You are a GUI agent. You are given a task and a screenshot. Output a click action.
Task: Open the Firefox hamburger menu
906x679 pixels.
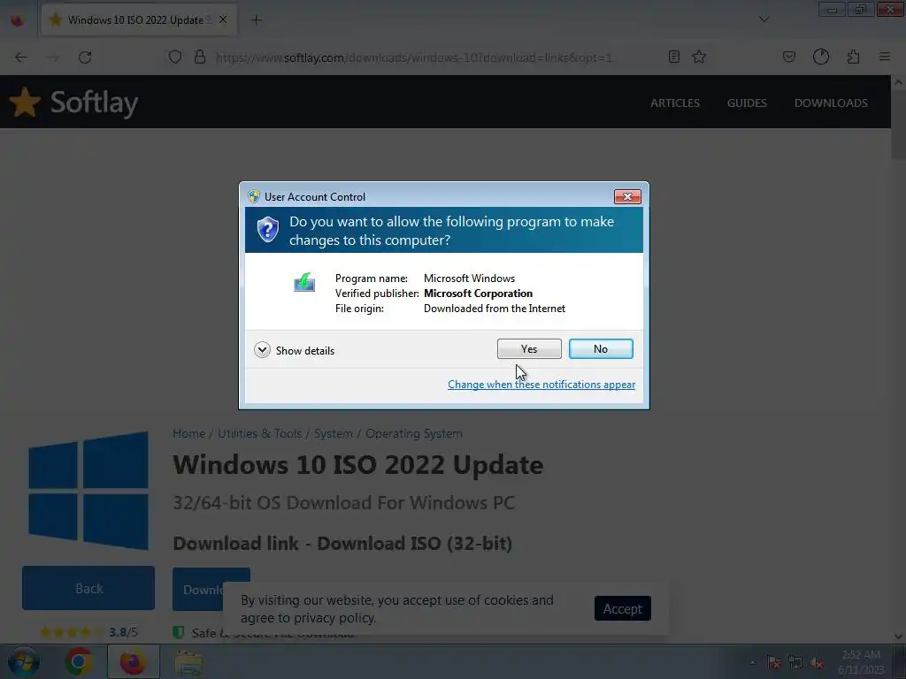tap(885, 57)
